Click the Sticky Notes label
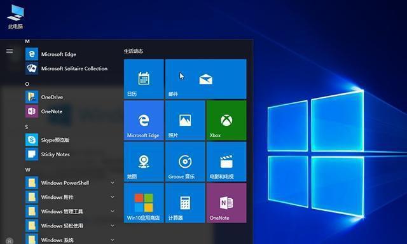 [55, 154]
